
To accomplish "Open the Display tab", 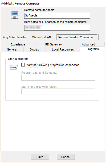I will click(34, 49).
